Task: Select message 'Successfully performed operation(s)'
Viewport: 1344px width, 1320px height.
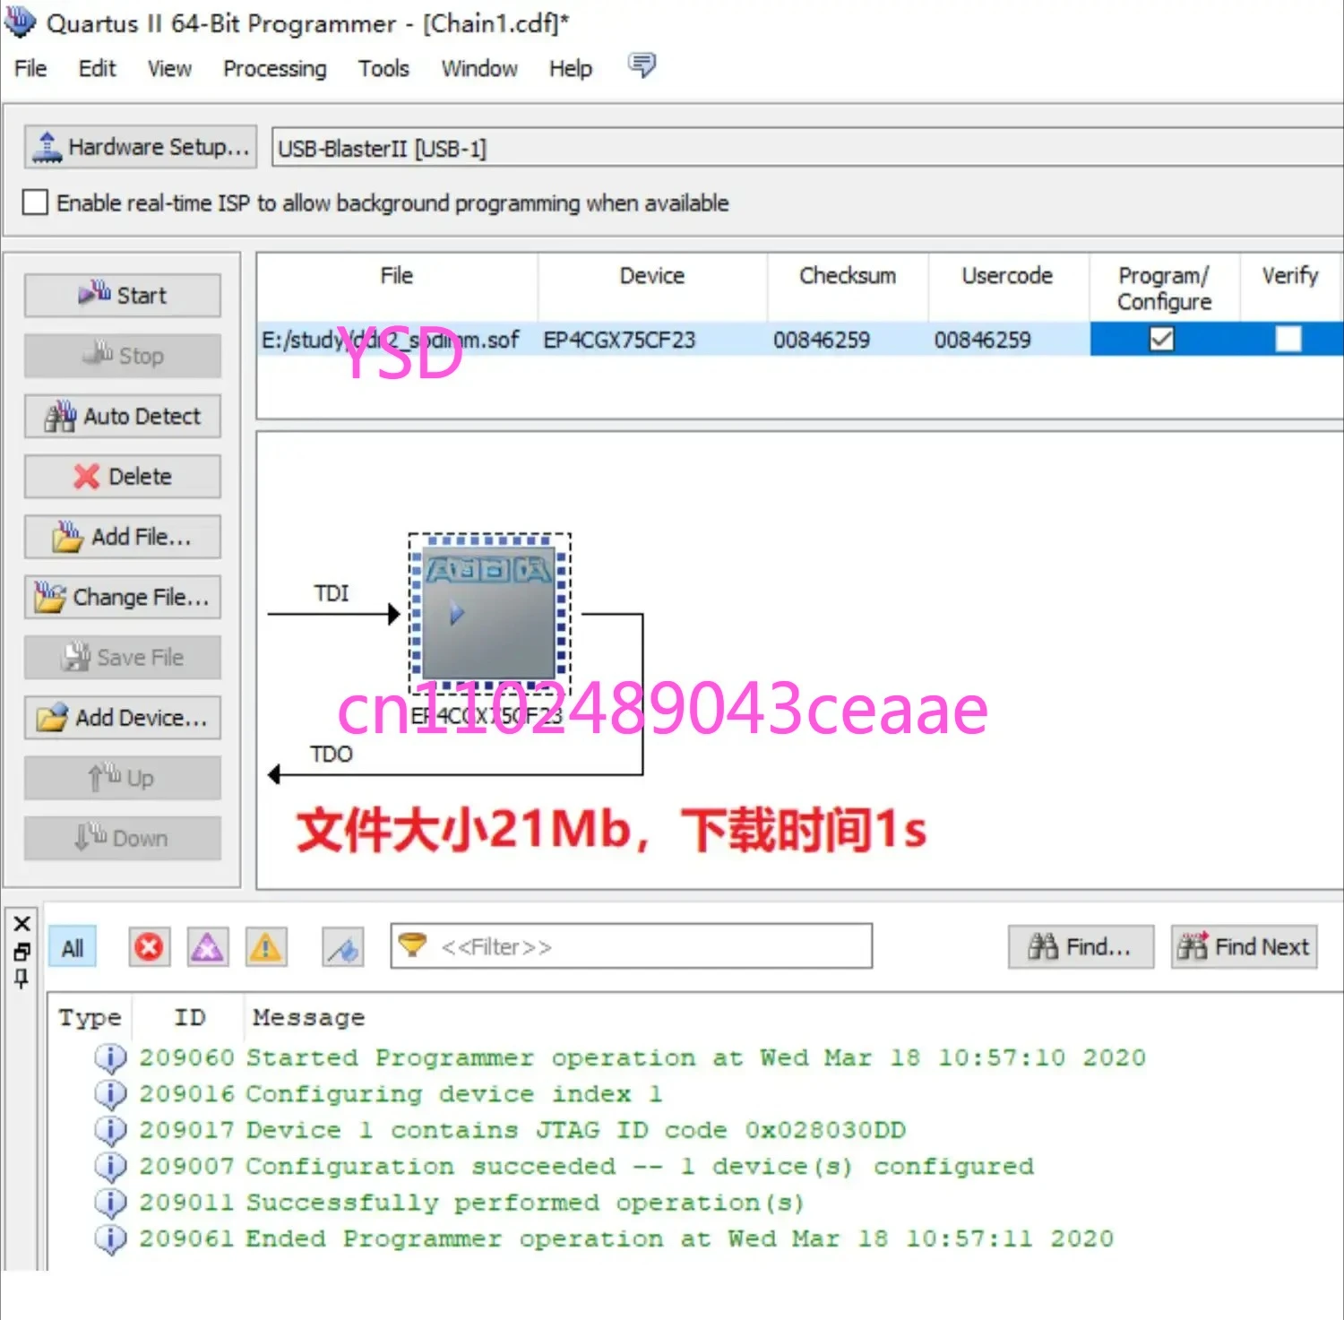Action: [525, 1203]
